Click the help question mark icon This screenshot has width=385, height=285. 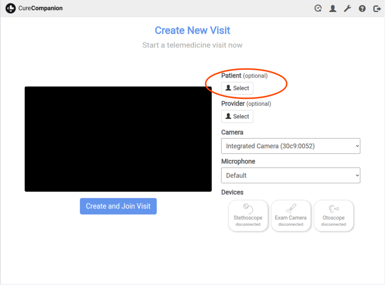coord(362,8)
